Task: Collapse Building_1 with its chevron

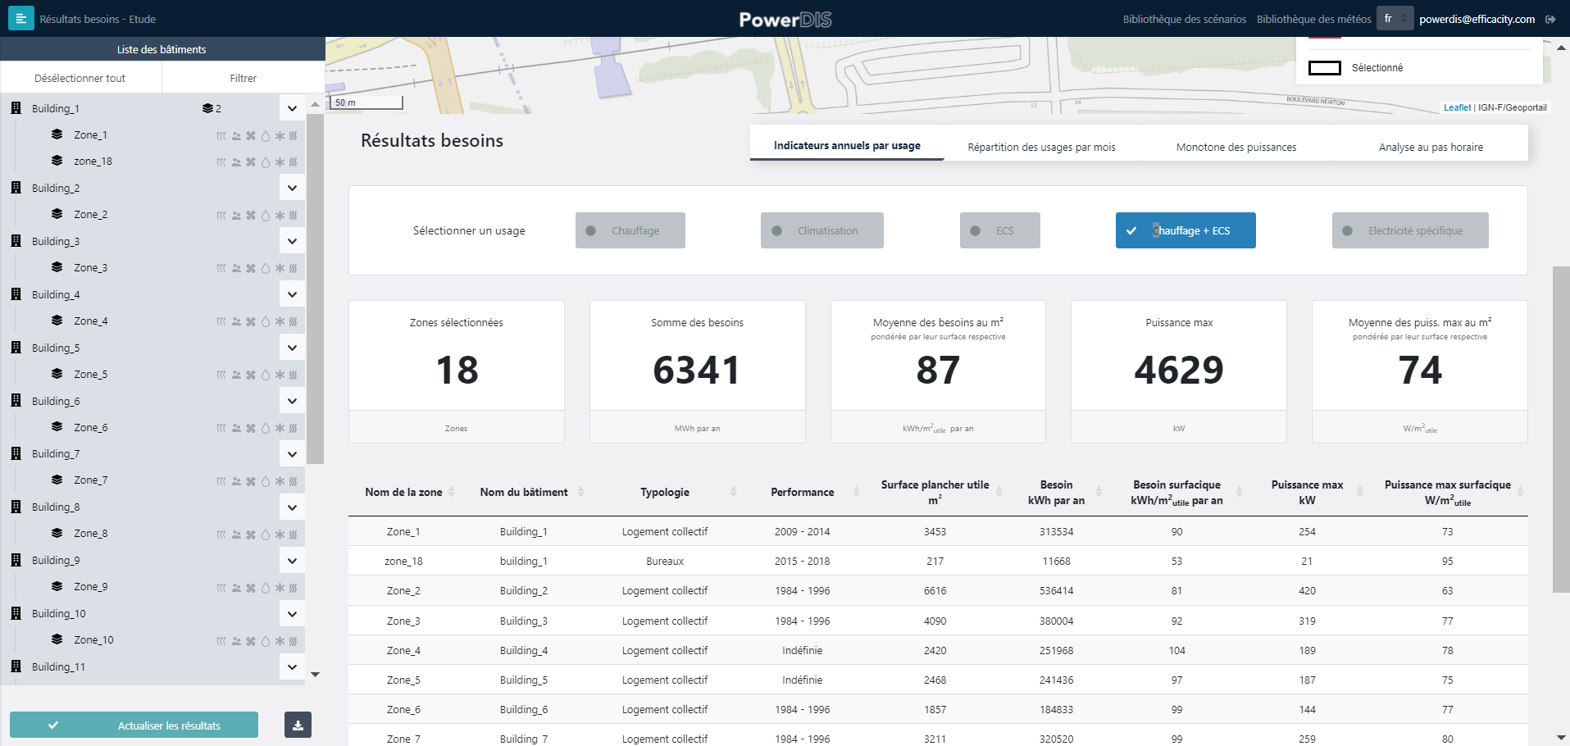Action: click(292, 108)
